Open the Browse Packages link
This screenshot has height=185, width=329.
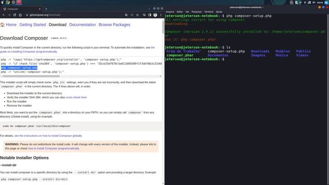[x=114, y=25]
